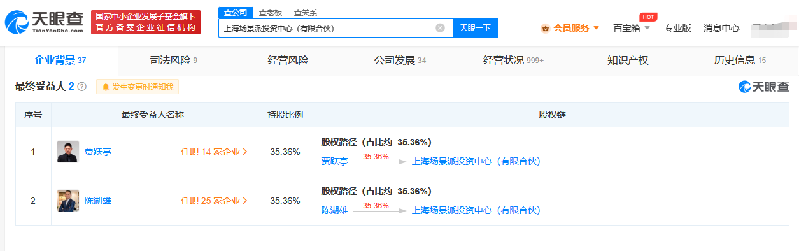Screen dimensions: 799x251
Task: Select the 查关系 search tab
Action: tap(306, 13)
